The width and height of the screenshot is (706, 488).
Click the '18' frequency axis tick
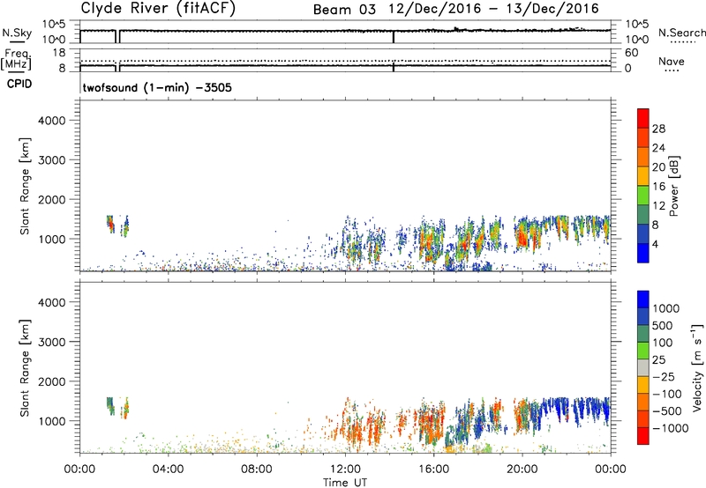coord(59,53)
